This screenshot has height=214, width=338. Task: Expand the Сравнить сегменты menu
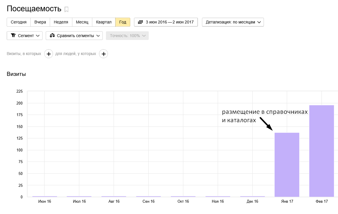[74, 36]
